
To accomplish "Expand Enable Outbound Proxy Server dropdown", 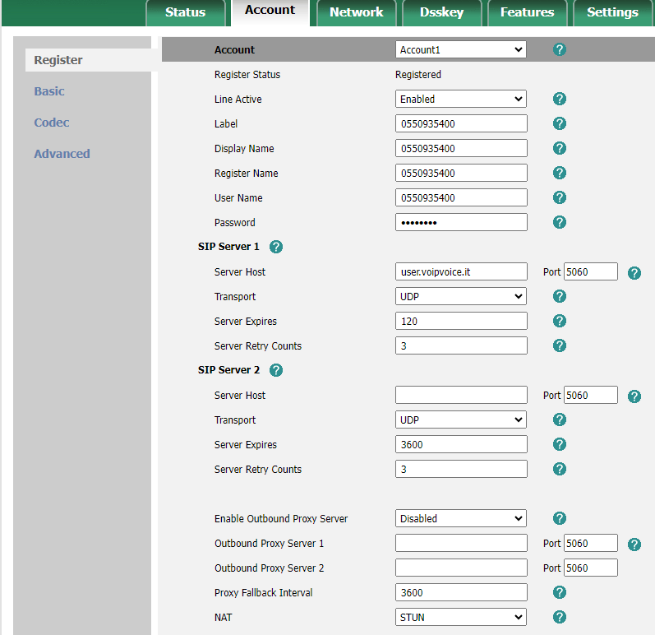I will click(x=461, y=518).
